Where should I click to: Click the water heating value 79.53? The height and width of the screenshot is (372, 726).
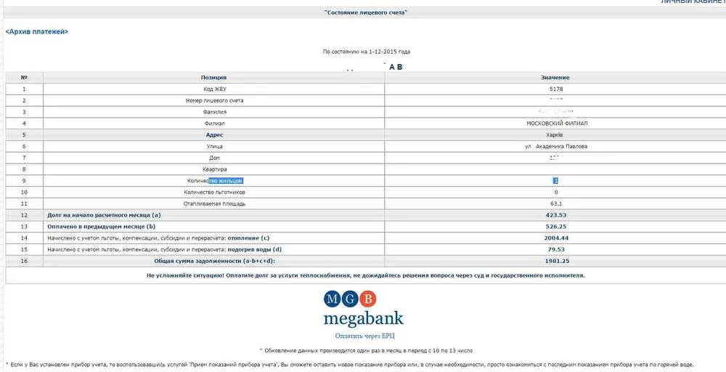tap(556, 250)
